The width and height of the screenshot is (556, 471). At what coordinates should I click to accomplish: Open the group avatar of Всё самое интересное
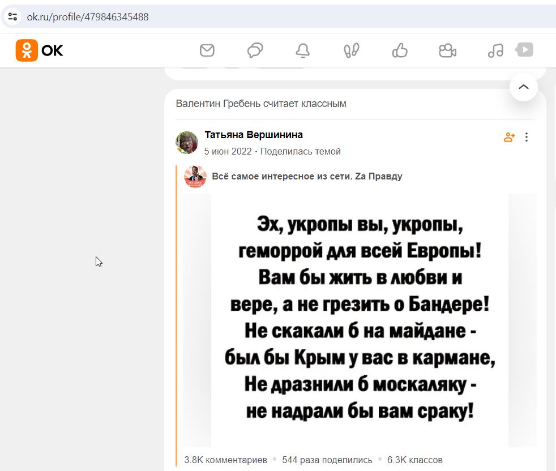click(x=195, y=176)
